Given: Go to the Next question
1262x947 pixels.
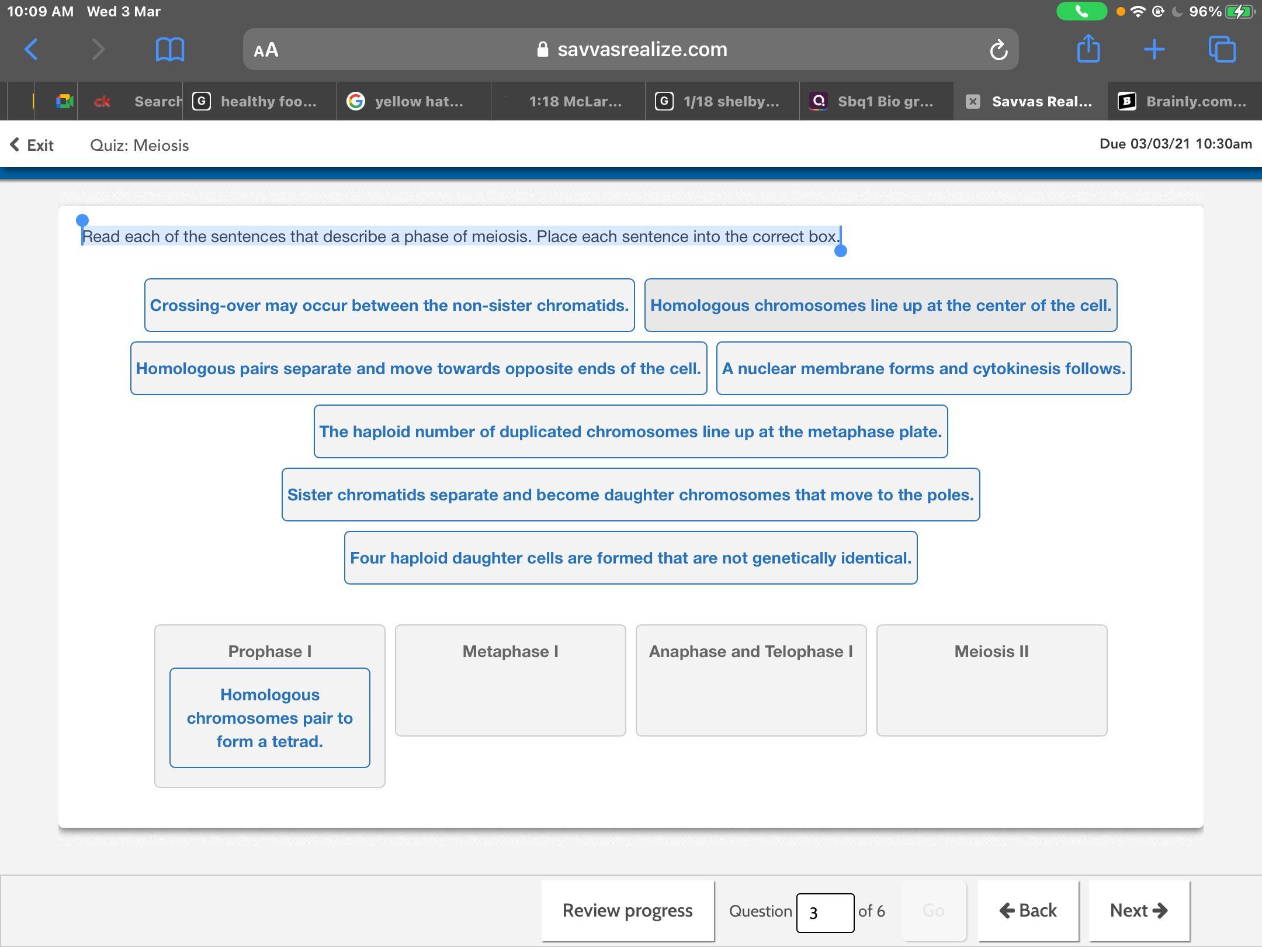Looking at the screenshot, I should [1138, 911].
